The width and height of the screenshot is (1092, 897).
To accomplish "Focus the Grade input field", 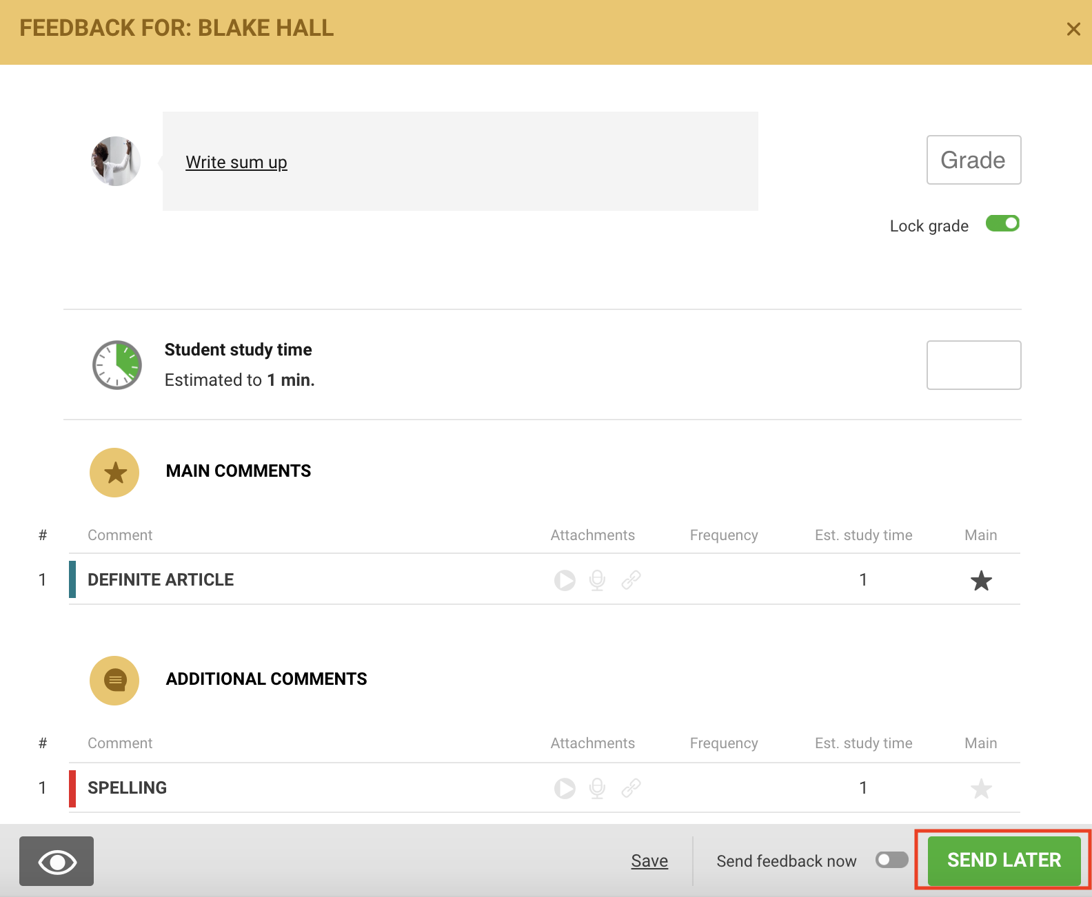I will pos(973,160).
